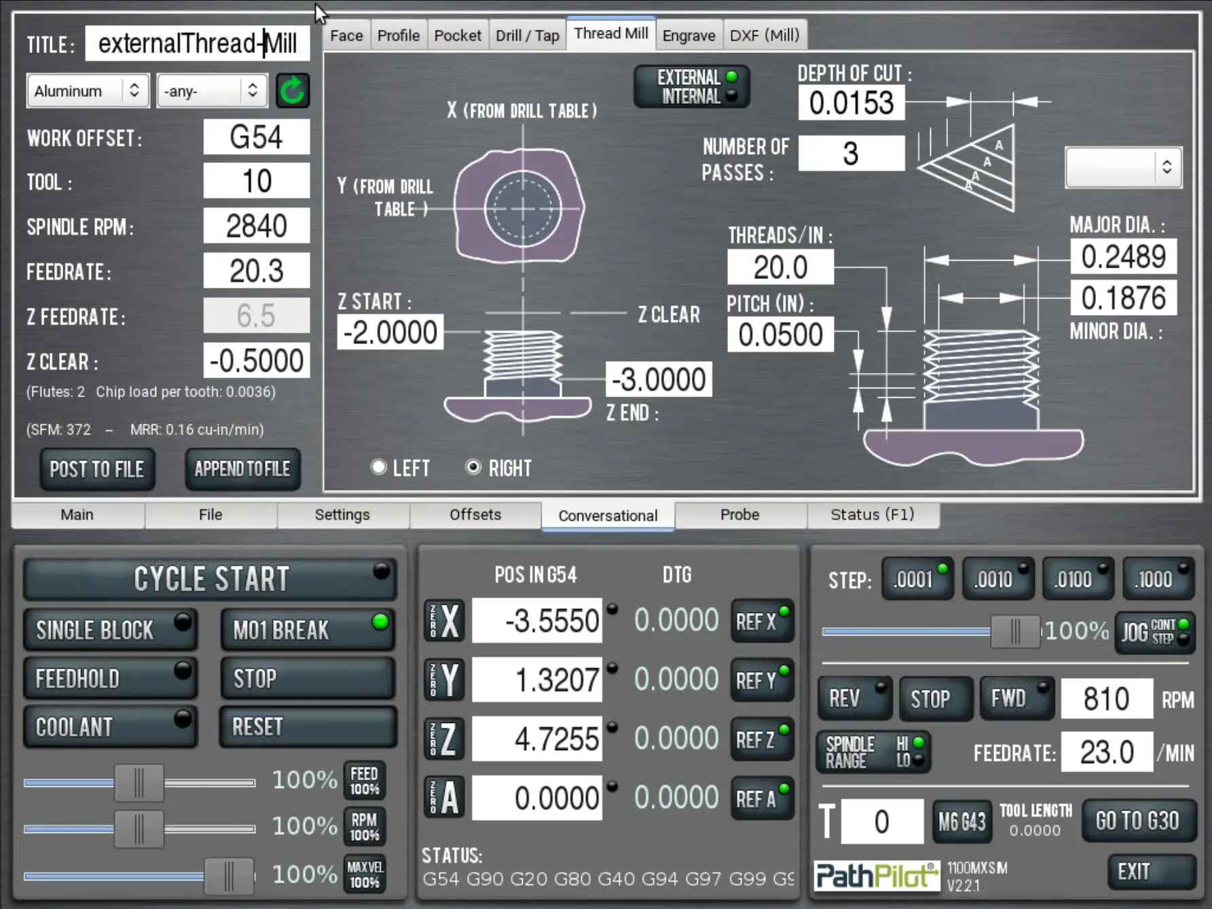Reset feed override to 100%

(365, 781)
